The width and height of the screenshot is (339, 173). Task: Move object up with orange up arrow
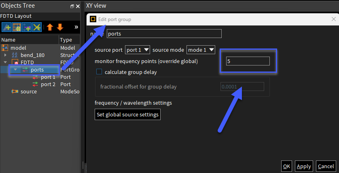[x=50, y=27]
